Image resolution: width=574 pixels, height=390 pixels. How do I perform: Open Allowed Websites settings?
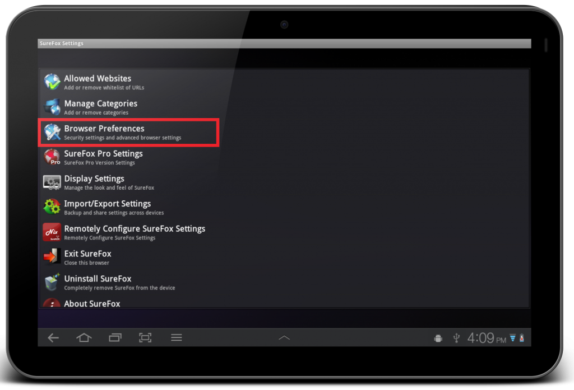click(284, 82)
